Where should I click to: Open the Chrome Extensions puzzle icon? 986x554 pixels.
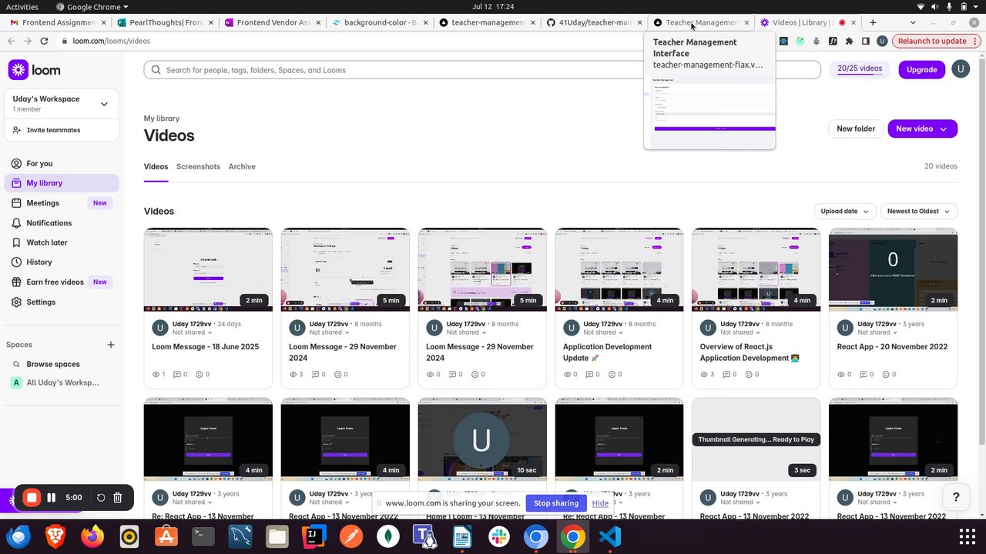[x=849, y=41]
